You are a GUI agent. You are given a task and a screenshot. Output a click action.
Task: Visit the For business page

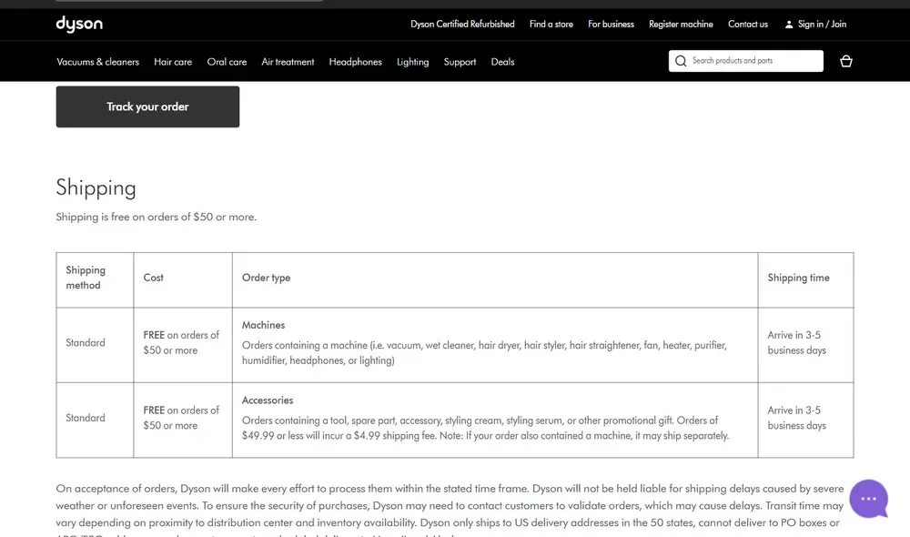pos(612,24)
